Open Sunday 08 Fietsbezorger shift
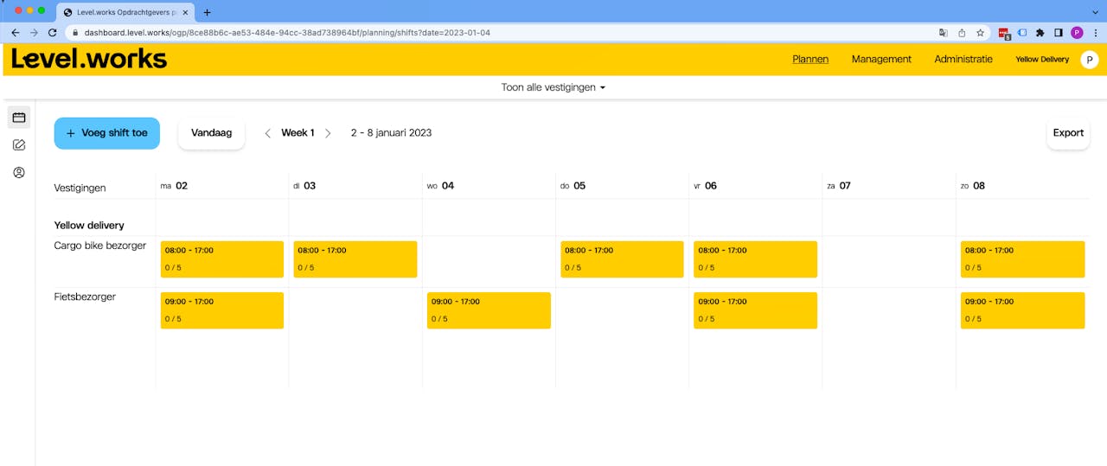Image resolution: width=1107 pixels, height=466 pixels. point(1022,310)
